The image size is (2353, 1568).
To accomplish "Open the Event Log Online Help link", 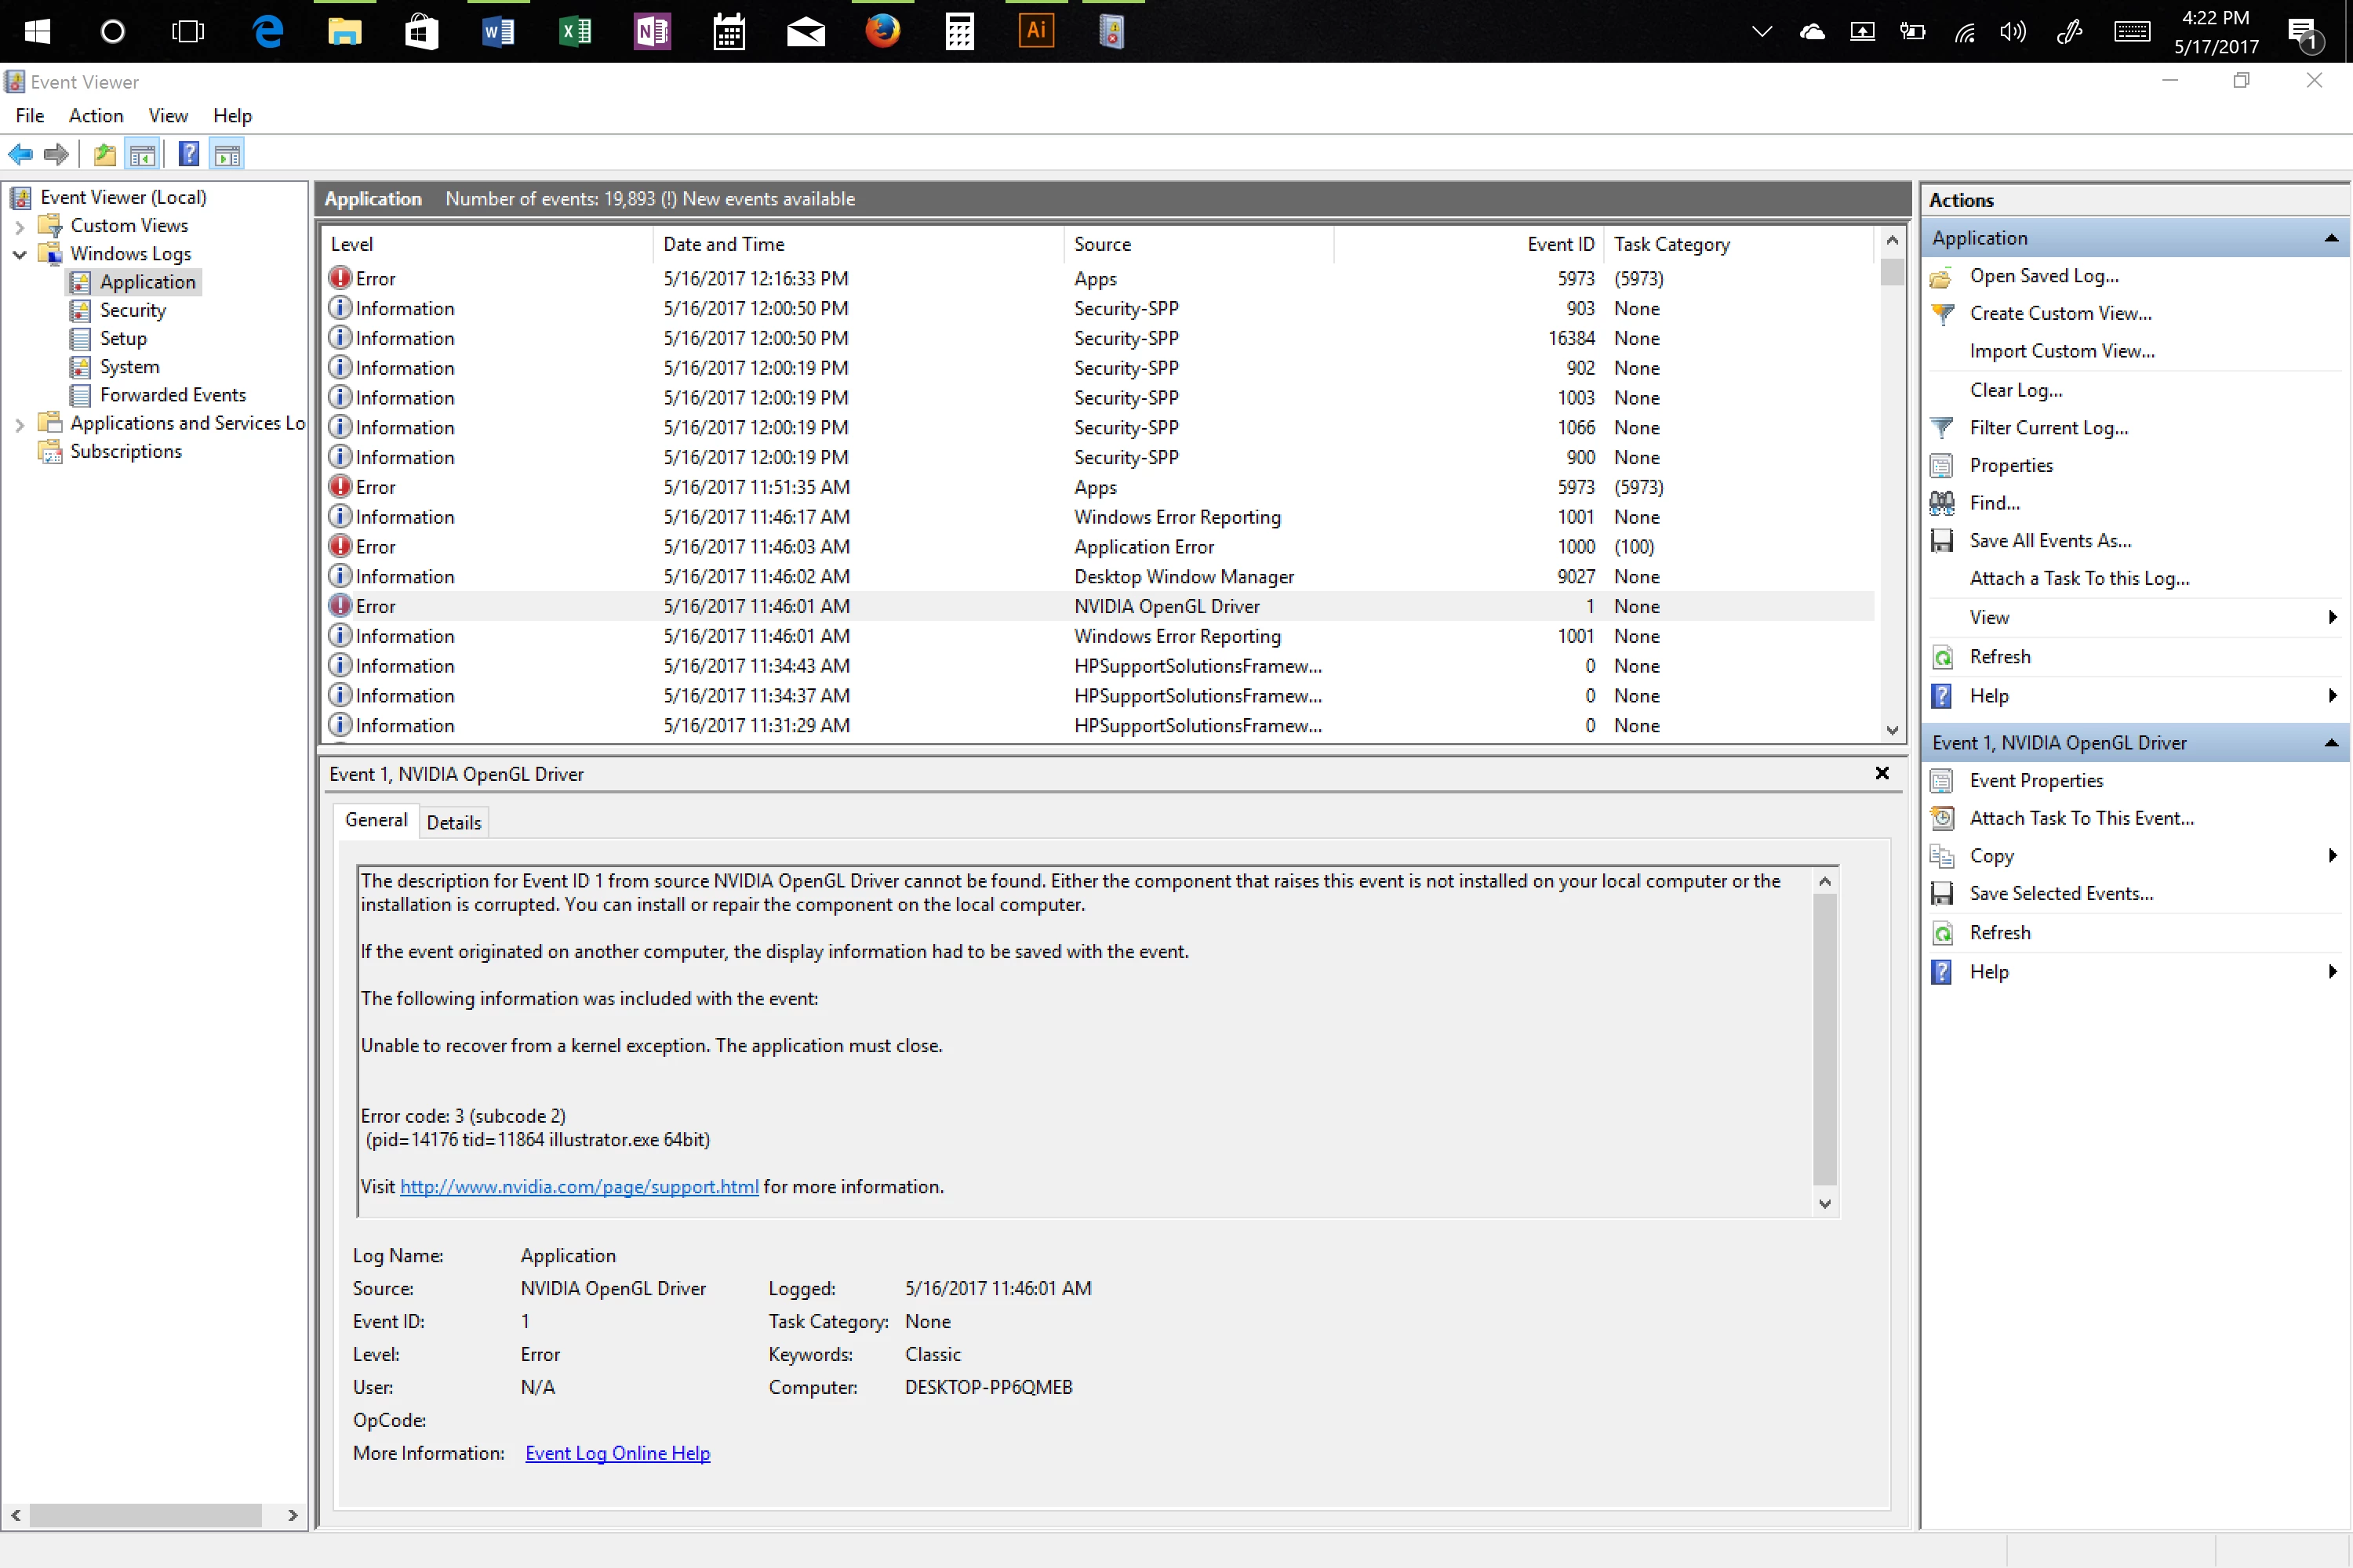I will pyautogui.click(x=617, y=1453).
